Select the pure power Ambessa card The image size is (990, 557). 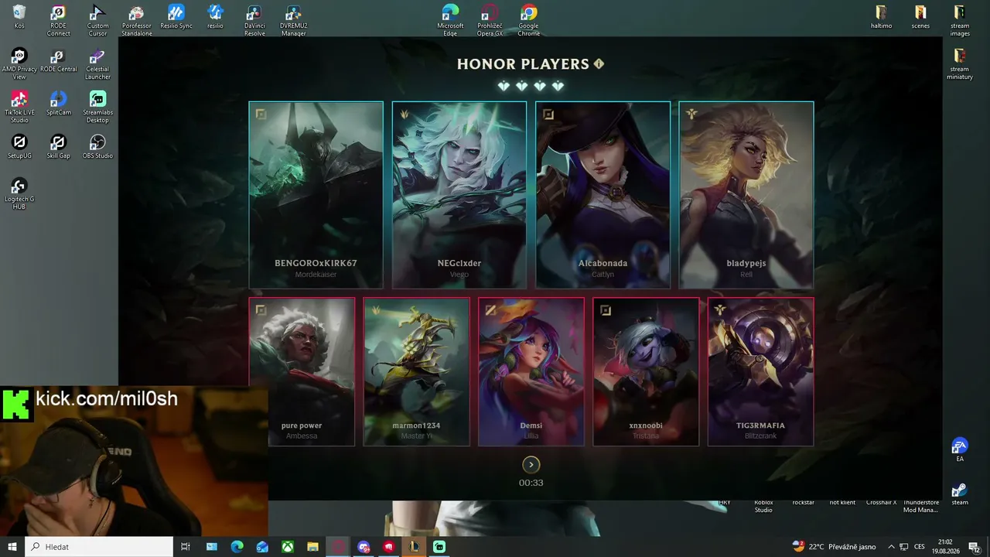pyautogui.click(x=302, y=372)
